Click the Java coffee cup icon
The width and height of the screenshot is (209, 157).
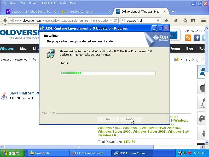click(x=4, y=96)
